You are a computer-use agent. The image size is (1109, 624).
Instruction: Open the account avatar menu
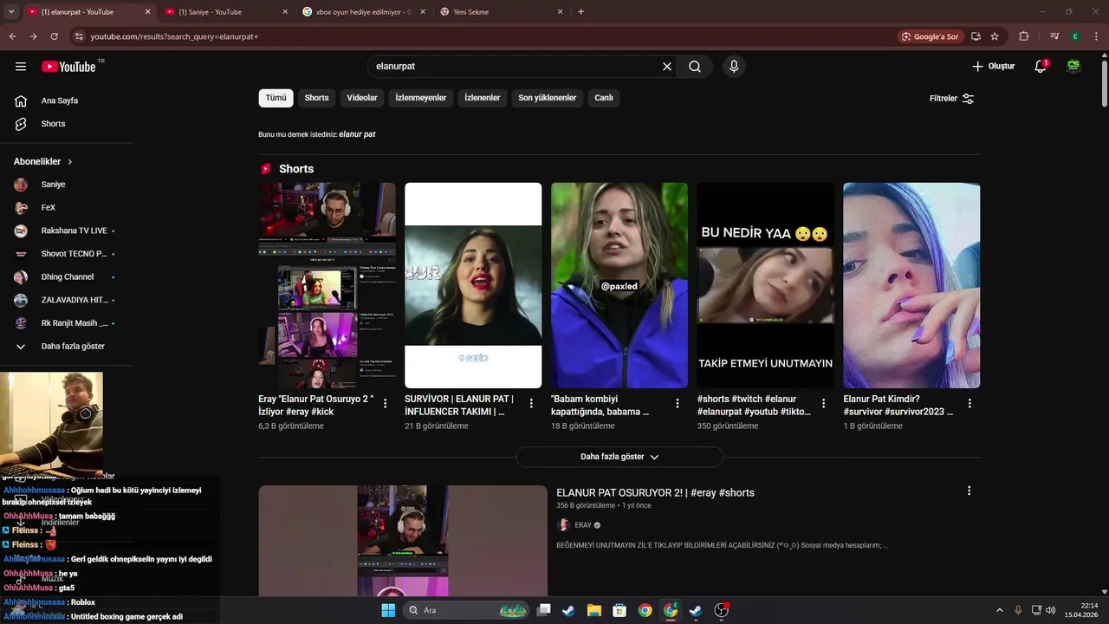click(x=1073, y=67)
